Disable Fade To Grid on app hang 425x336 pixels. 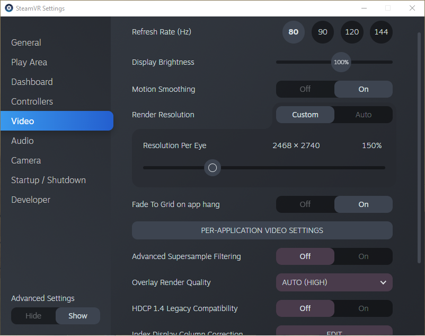[305, 204]
